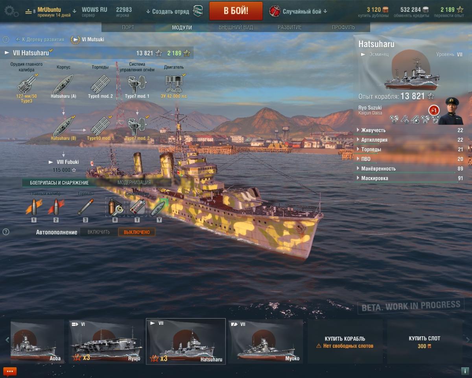This screenshot has width=472, height=378.
Task: Enable auto-resupply with ВКЛЮЧИТЬ
Action: pyautogui.click(x=99, y=232)
